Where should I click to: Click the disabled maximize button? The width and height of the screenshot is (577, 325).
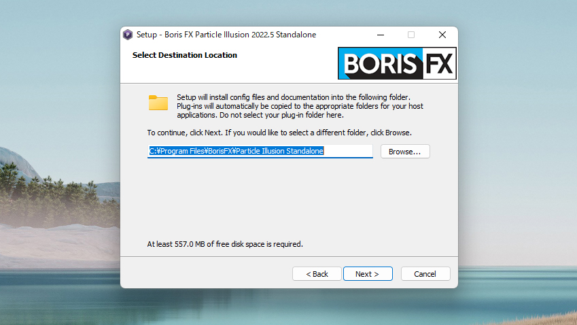click(x=411, y=35)
